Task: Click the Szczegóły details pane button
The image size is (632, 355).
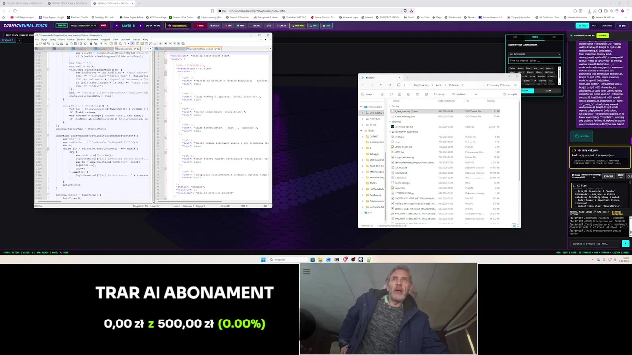Action: 510,94
